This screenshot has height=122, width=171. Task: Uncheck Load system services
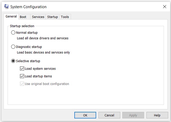(x=22, y=68)
